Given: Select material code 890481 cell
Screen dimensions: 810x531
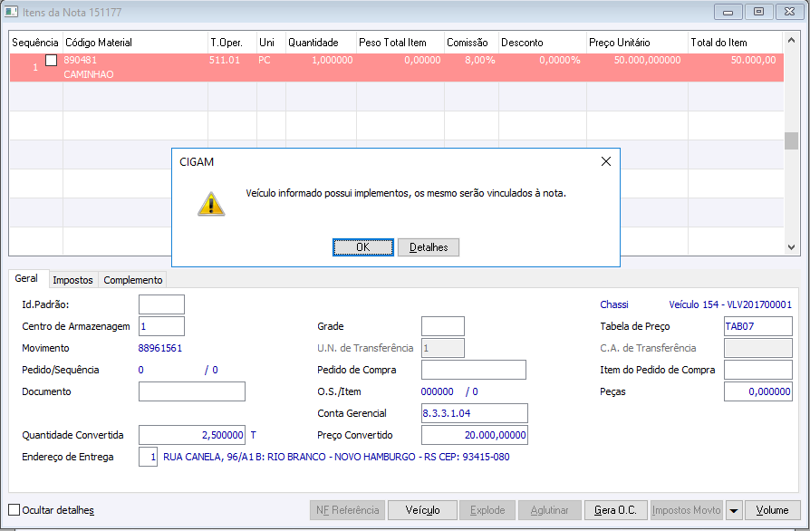Looking at the screenshot, I should [x=80, y=60].
